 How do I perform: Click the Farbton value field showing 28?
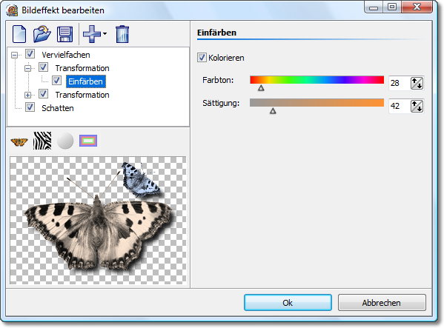[400, 83]
